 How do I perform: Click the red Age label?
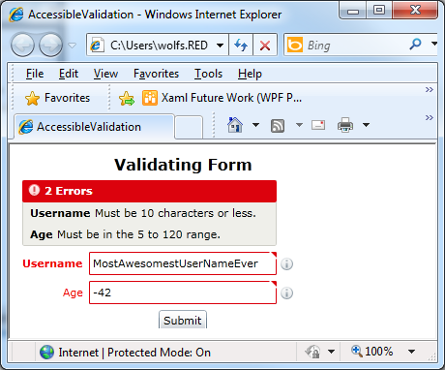[x=73, y=293]
